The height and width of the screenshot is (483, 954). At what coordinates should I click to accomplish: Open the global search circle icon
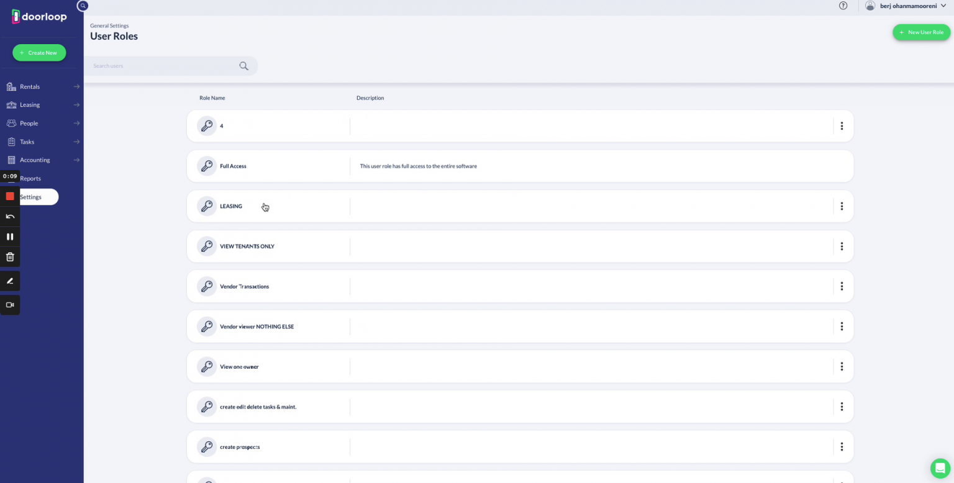tap(83, 6)
